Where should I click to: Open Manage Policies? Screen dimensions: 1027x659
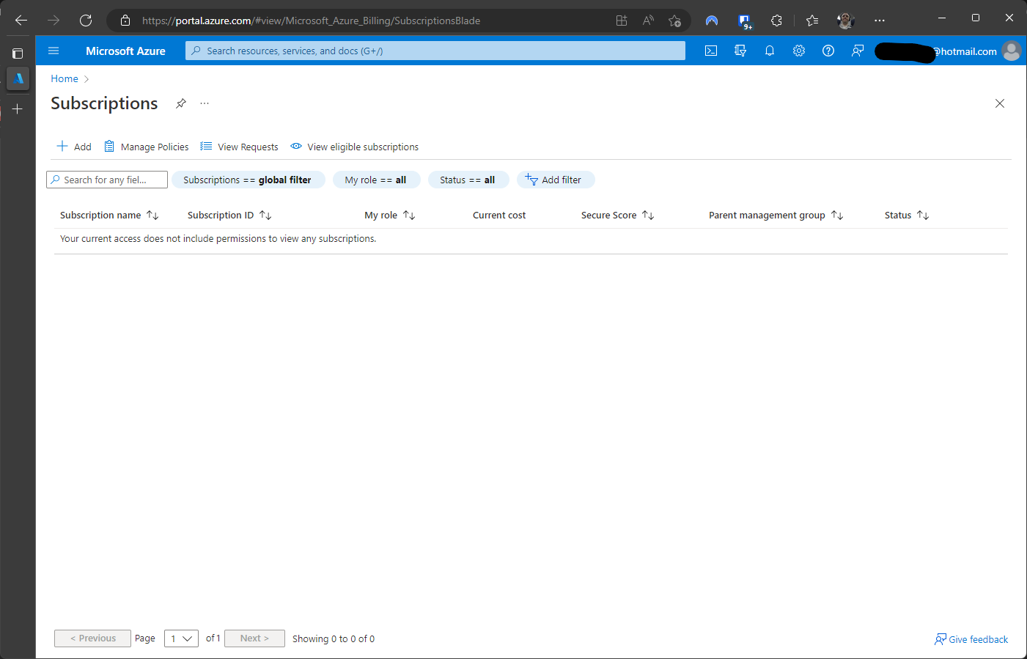click(x=146, y=147)
